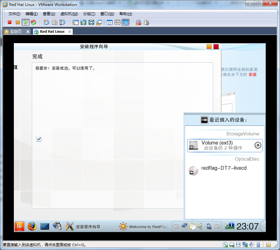The image size is (280, 250).
Task: Click the VMware sound card status icon
Action: pyautogui.click(x=251, y=245)
